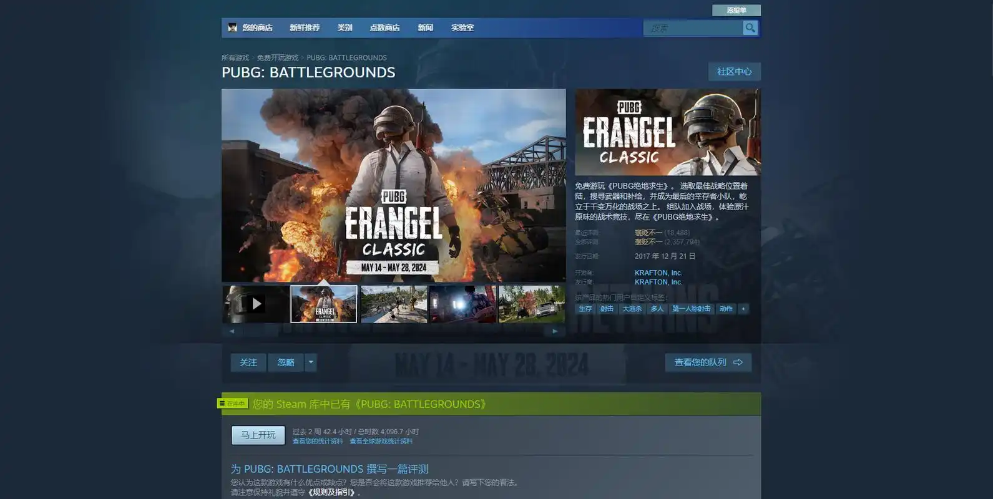The image size is (993, 499).
Task: Open 社区中心 community hub
Action: 734,72
